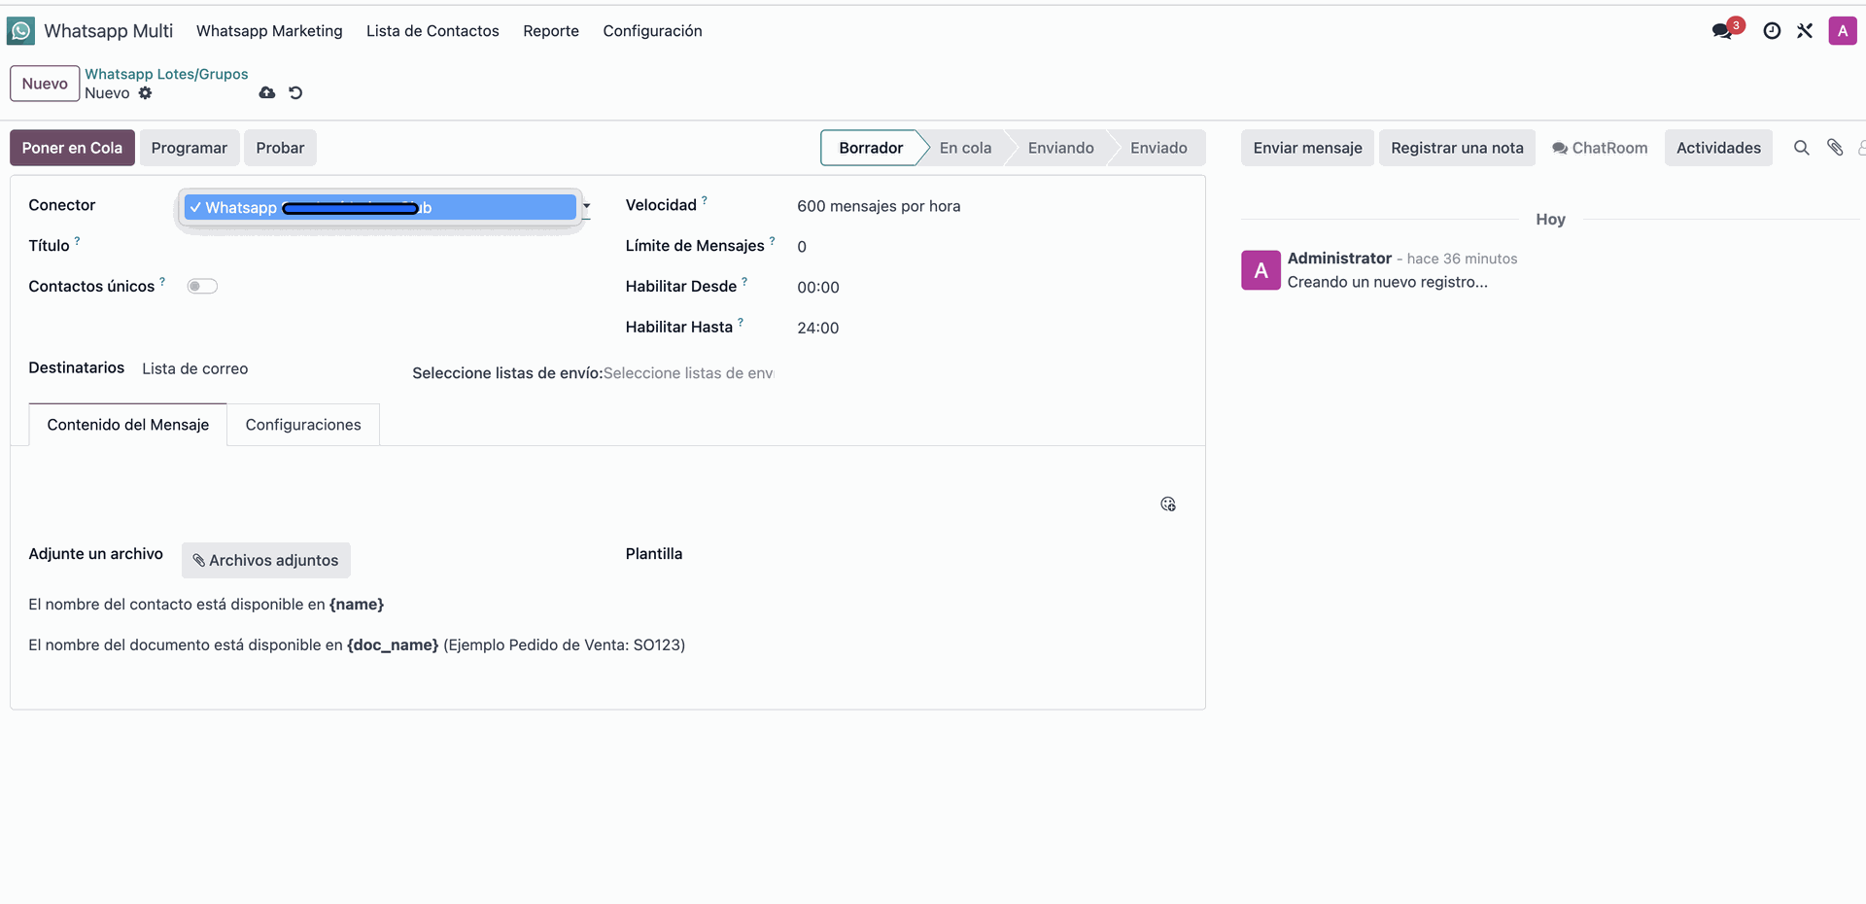Open the activities clock icon in top bar
This screenshot has height=904, width=1866.
(x=1772, y=31)
